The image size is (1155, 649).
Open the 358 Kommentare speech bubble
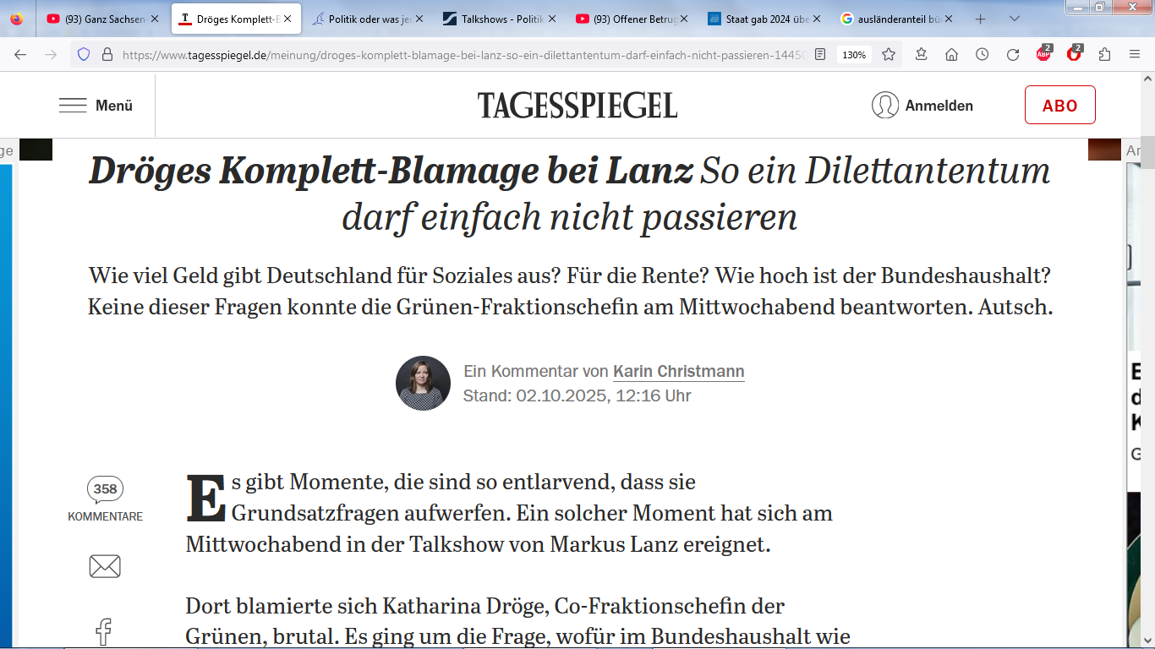coord(105,489)
